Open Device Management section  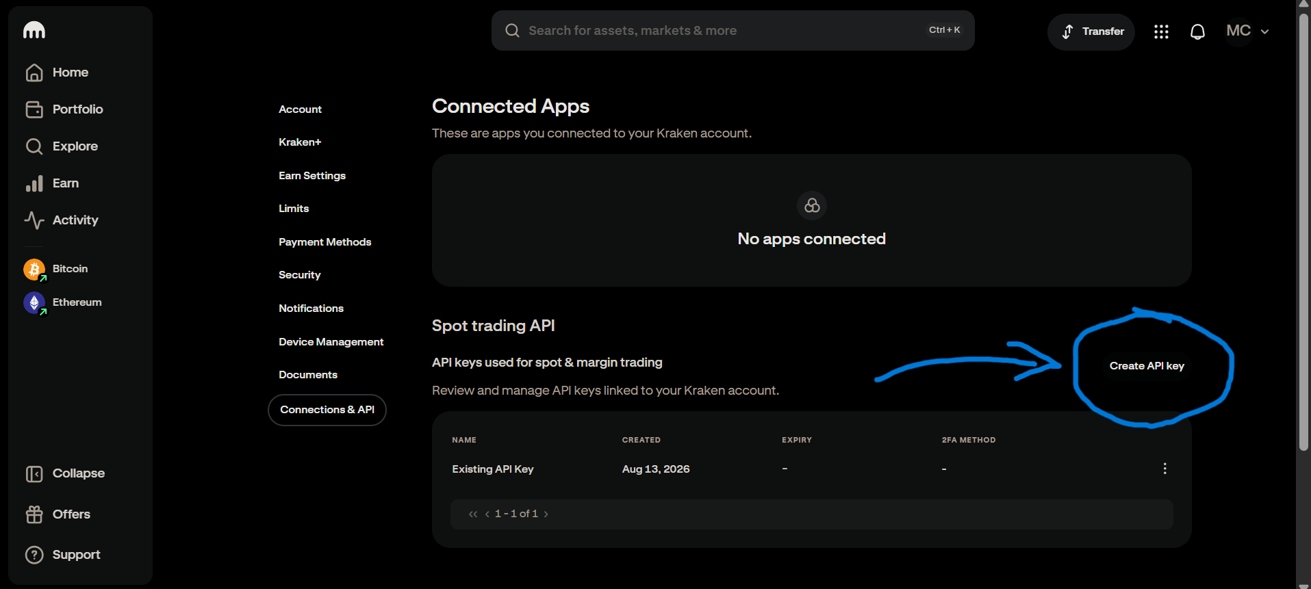click(x=331, y=342)
